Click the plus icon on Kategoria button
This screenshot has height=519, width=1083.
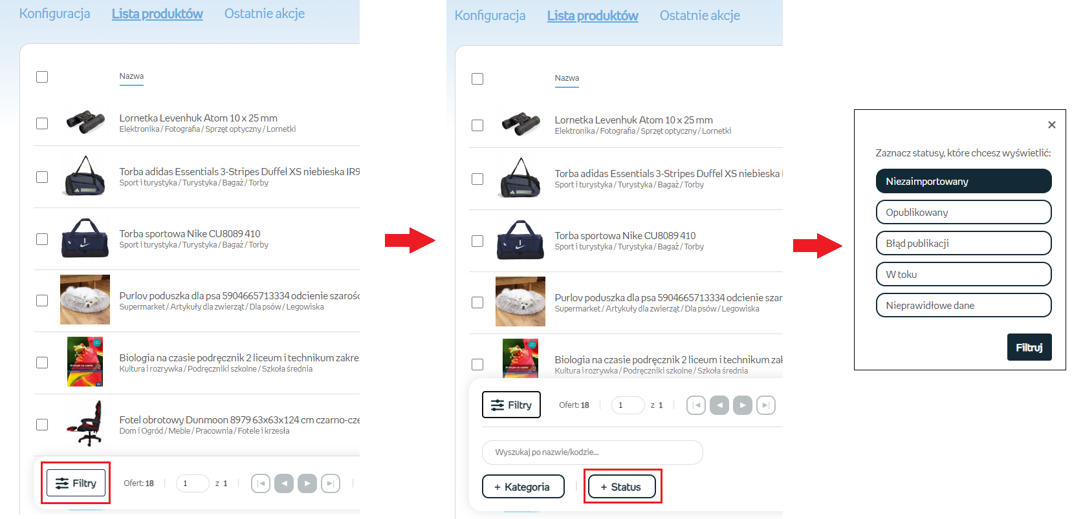coord(498,487)
